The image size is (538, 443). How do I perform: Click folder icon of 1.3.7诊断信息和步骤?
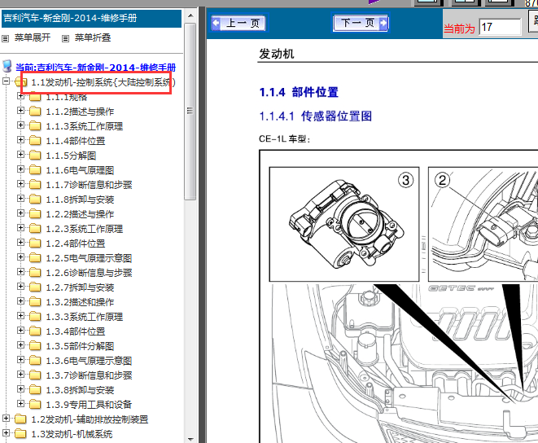coord(35,375)
